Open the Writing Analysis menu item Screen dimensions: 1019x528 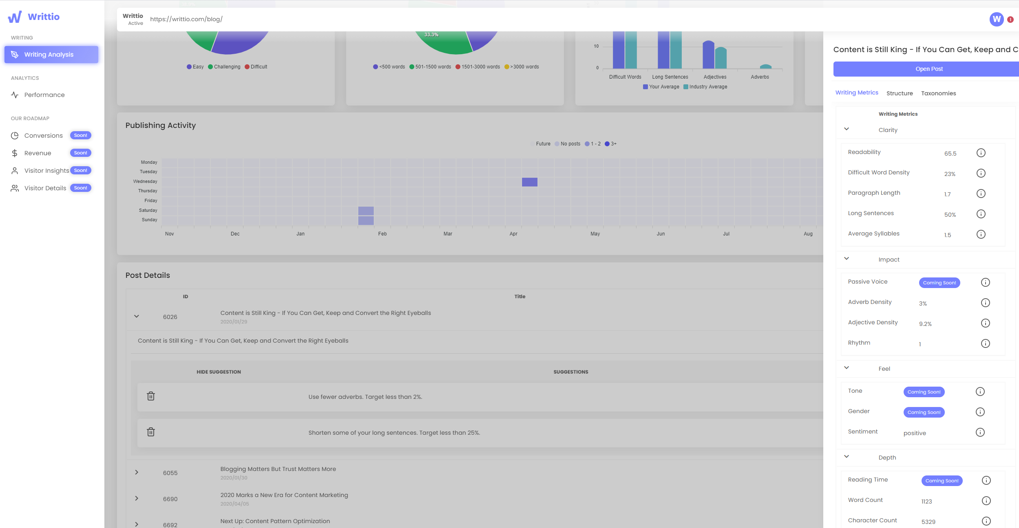click(51, 55)
